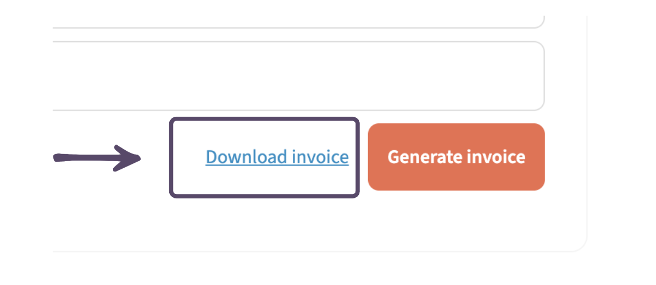Click the arrowhead pointing at Download invoice
Screen dimensions: 656x285
tap(128, 158)
